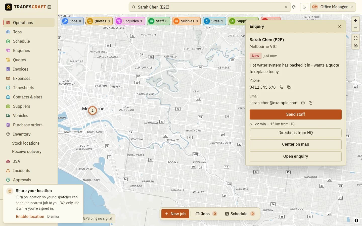Viewport: 362px width, 226px height.
Task: Toggle Sites map filter chip
Action: coord(214,21)
